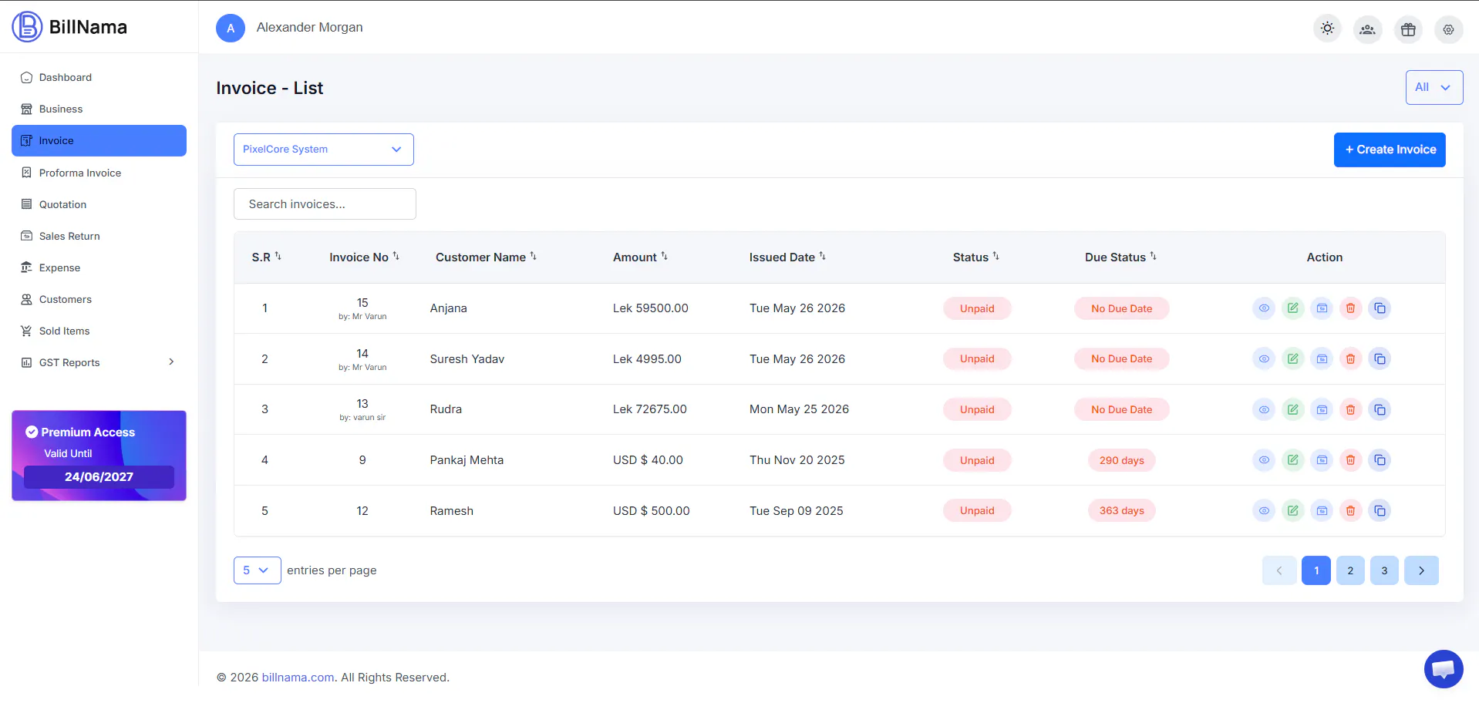Duplicate the Rudra invoice with copy icon
Screen dimensions: 1479x703
click(1380, 409)
